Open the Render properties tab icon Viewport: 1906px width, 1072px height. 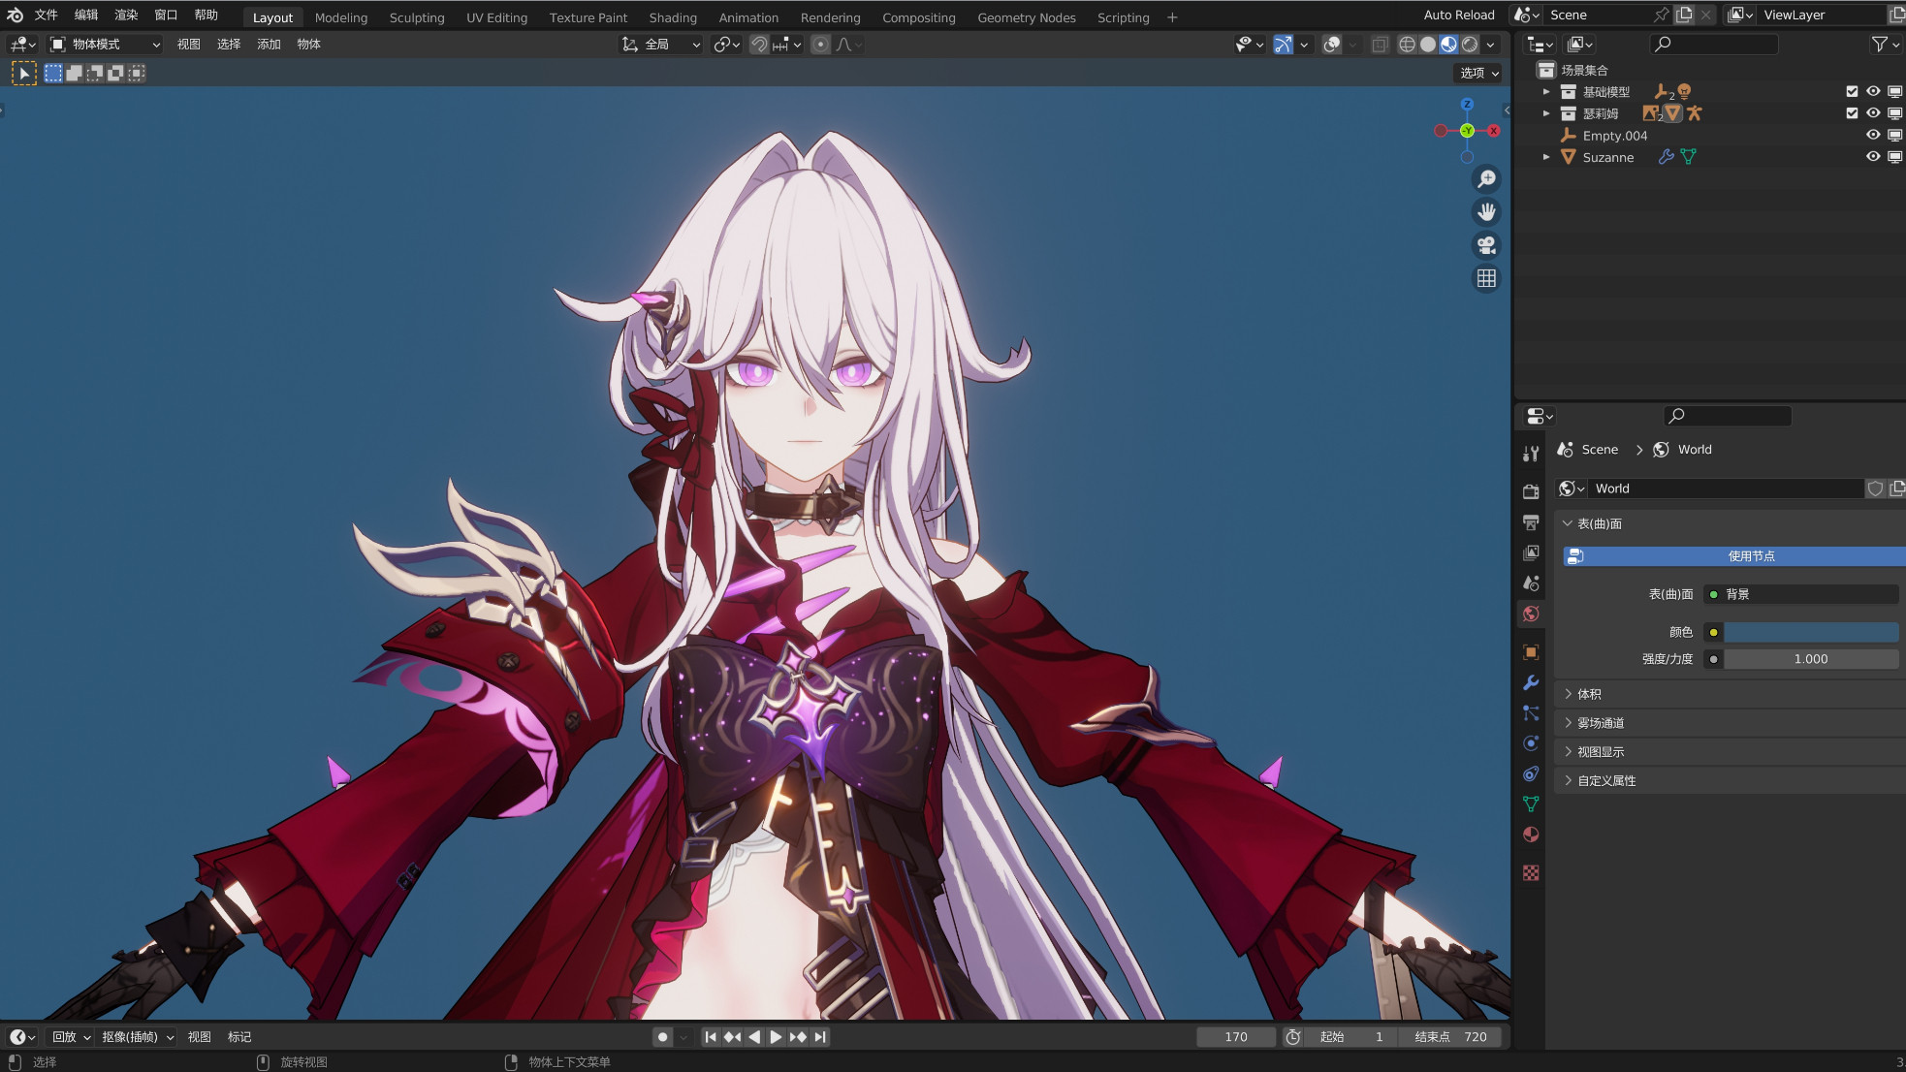1531,491
